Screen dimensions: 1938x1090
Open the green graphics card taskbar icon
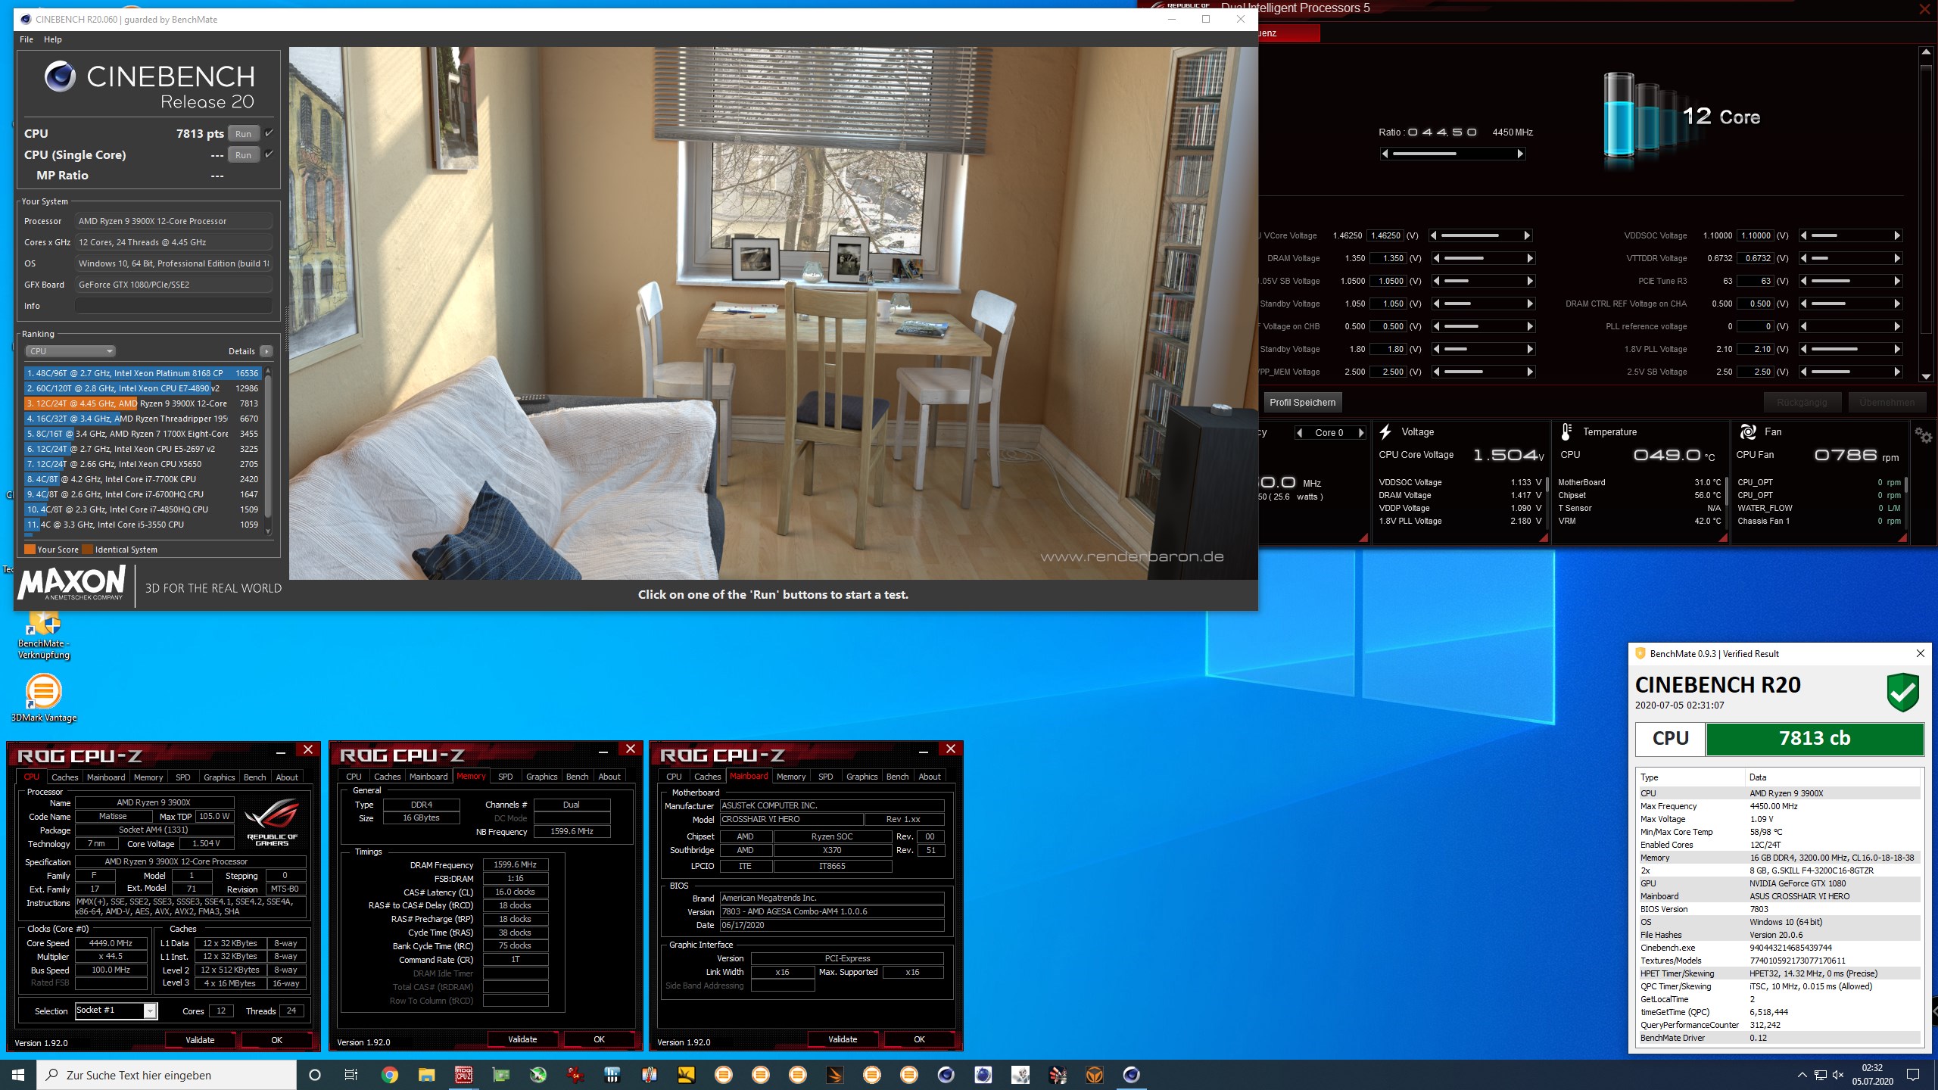[x=500, y=1075]
